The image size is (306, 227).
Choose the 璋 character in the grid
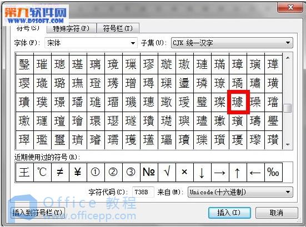pyautogui.click(x=238, y=64)
